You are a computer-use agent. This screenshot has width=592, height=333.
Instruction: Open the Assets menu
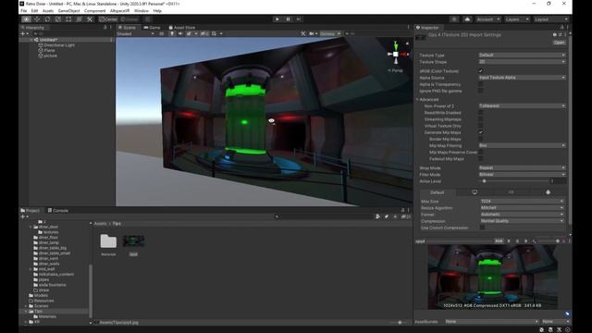(48, 11)
